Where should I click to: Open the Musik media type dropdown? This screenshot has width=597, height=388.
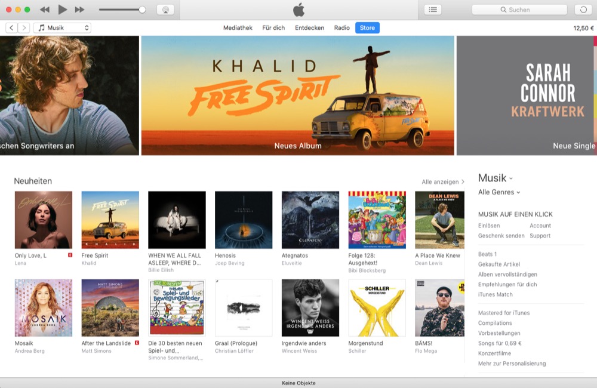click(63, 27)
